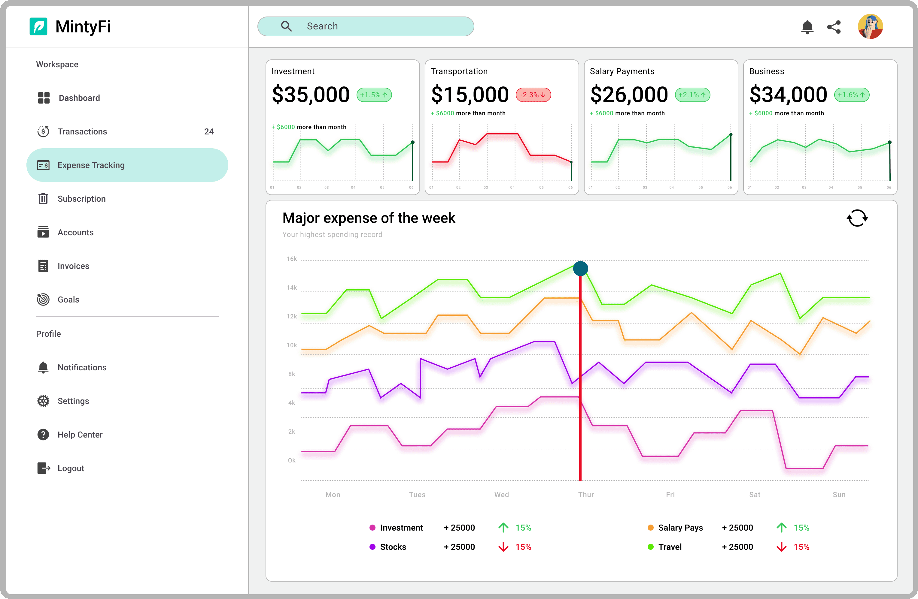Image resolution: width=918 pixels, height=599 pixels.
Task: Click Stocks legend label
Action: pyautogui.click(x=393, y=546)
